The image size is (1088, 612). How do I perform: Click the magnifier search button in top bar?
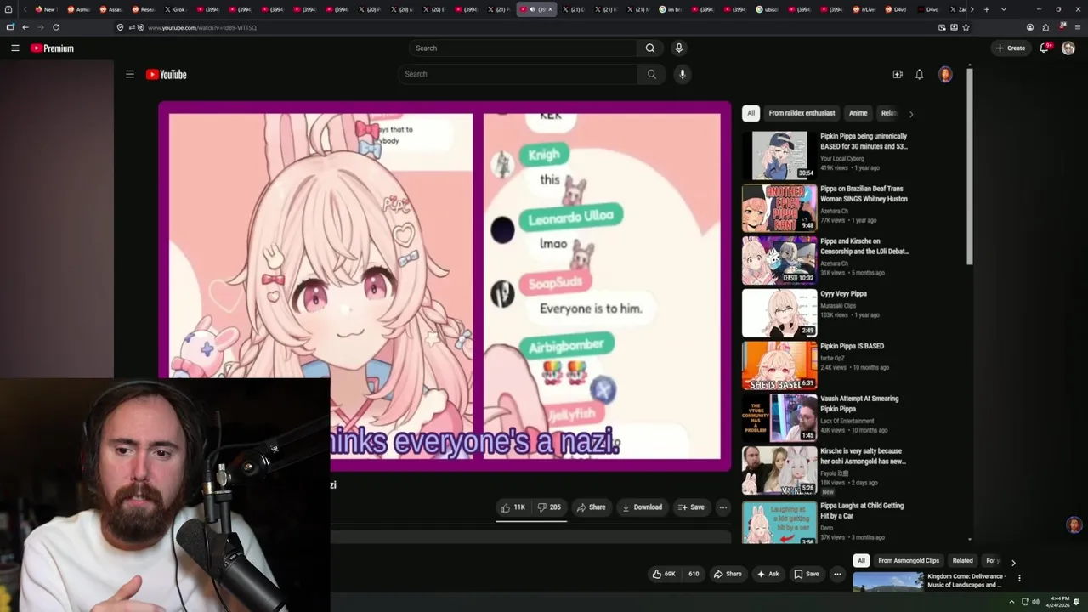pos(650,48)
